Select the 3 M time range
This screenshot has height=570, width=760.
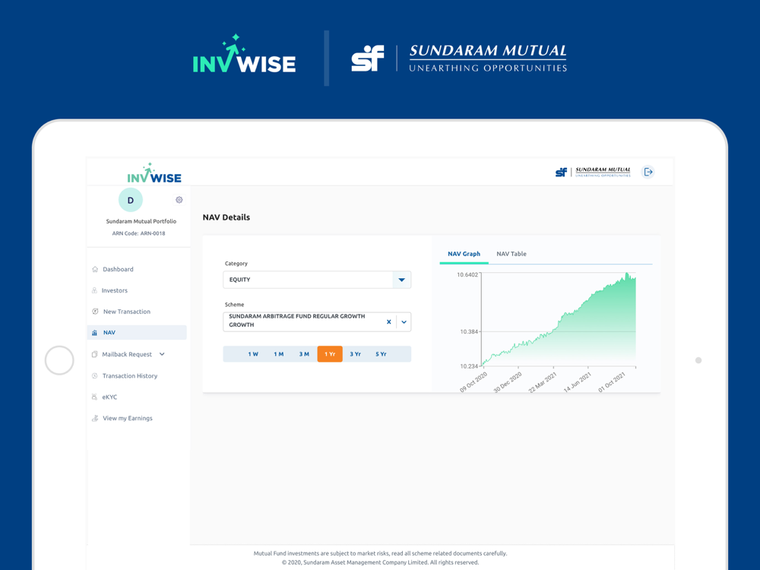point(304,354)
